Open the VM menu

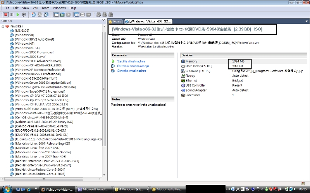(35, 8)
